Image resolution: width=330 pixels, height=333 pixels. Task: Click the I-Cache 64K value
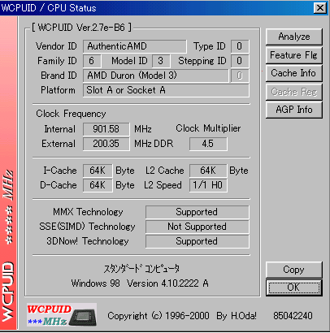coord(98,171)
